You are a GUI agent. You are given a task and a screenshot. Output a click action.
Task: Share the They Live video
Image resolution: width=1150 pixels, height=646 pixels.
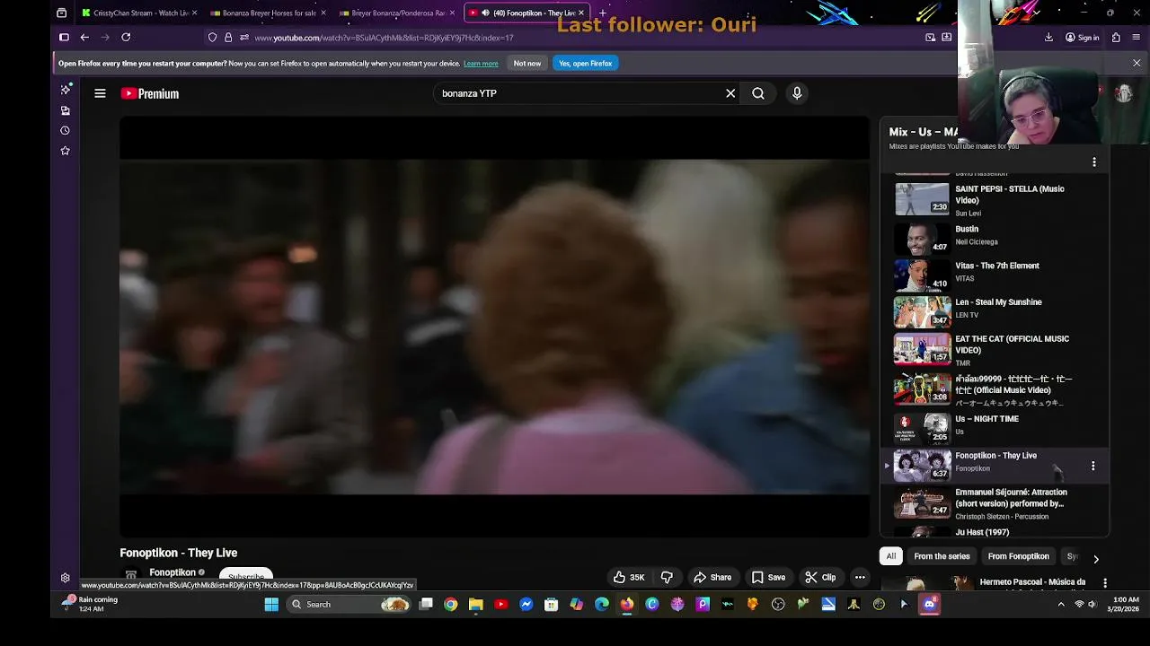[x=712, y=578]
